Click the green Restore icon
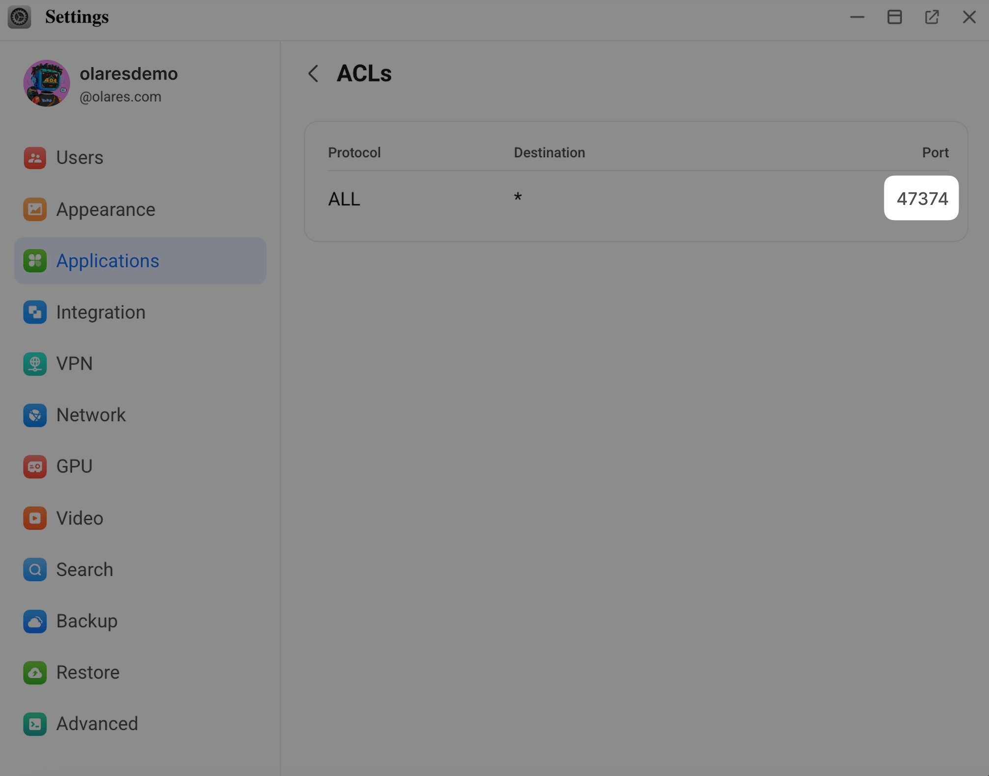The width and height of the screenshot is (989, 776). click(35, 672)
